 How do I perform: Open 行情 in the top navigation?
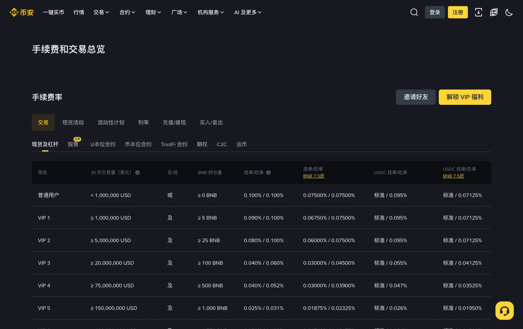tap(79, 12)
